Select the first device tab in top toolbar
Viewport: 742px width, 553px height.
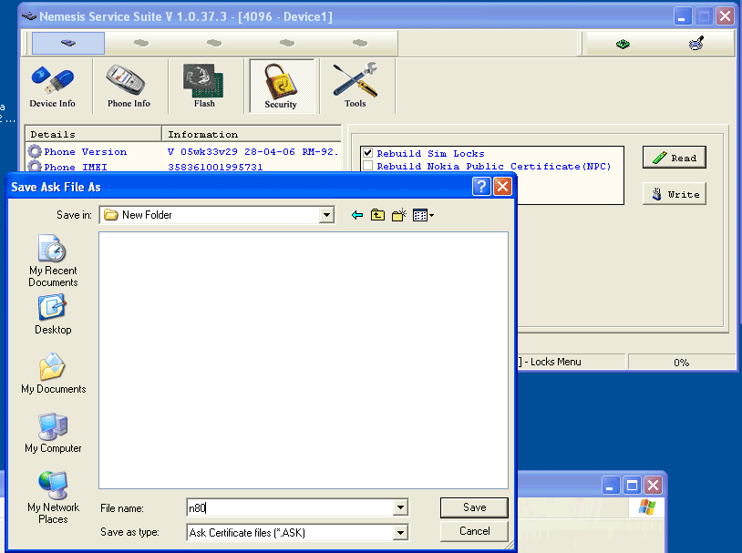[68, 43]
